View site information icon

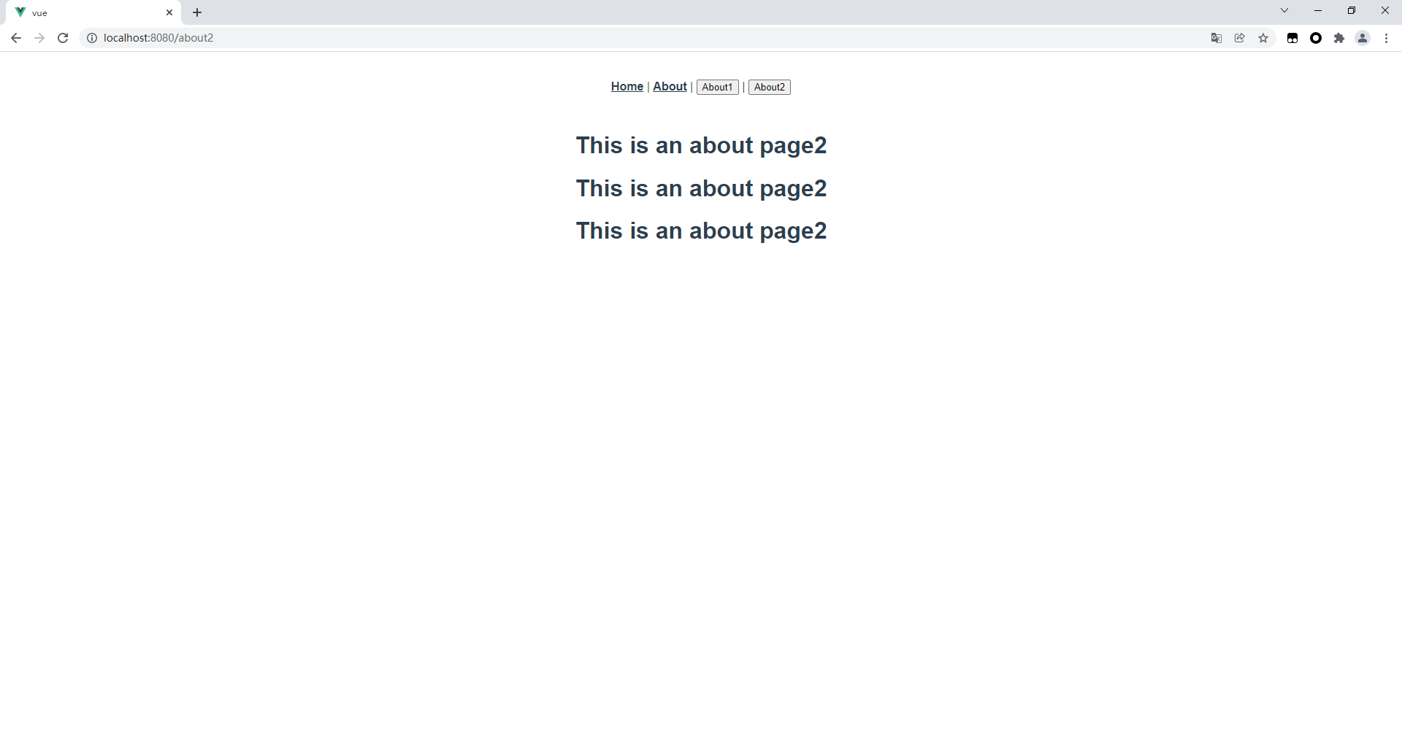[92, 38]
